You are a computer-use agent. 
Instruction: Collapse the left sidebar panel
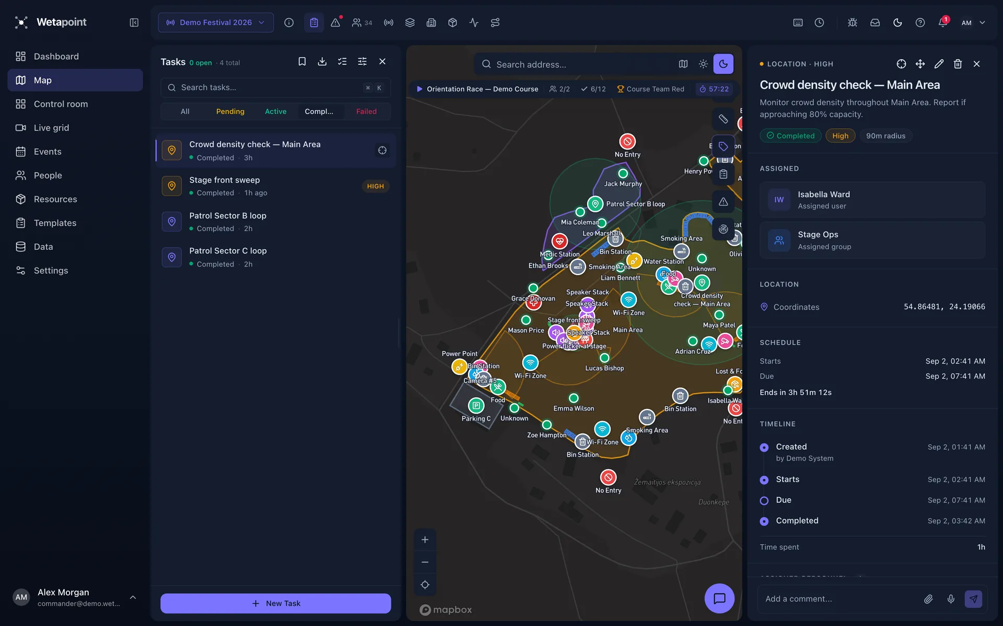coord(134,22)
